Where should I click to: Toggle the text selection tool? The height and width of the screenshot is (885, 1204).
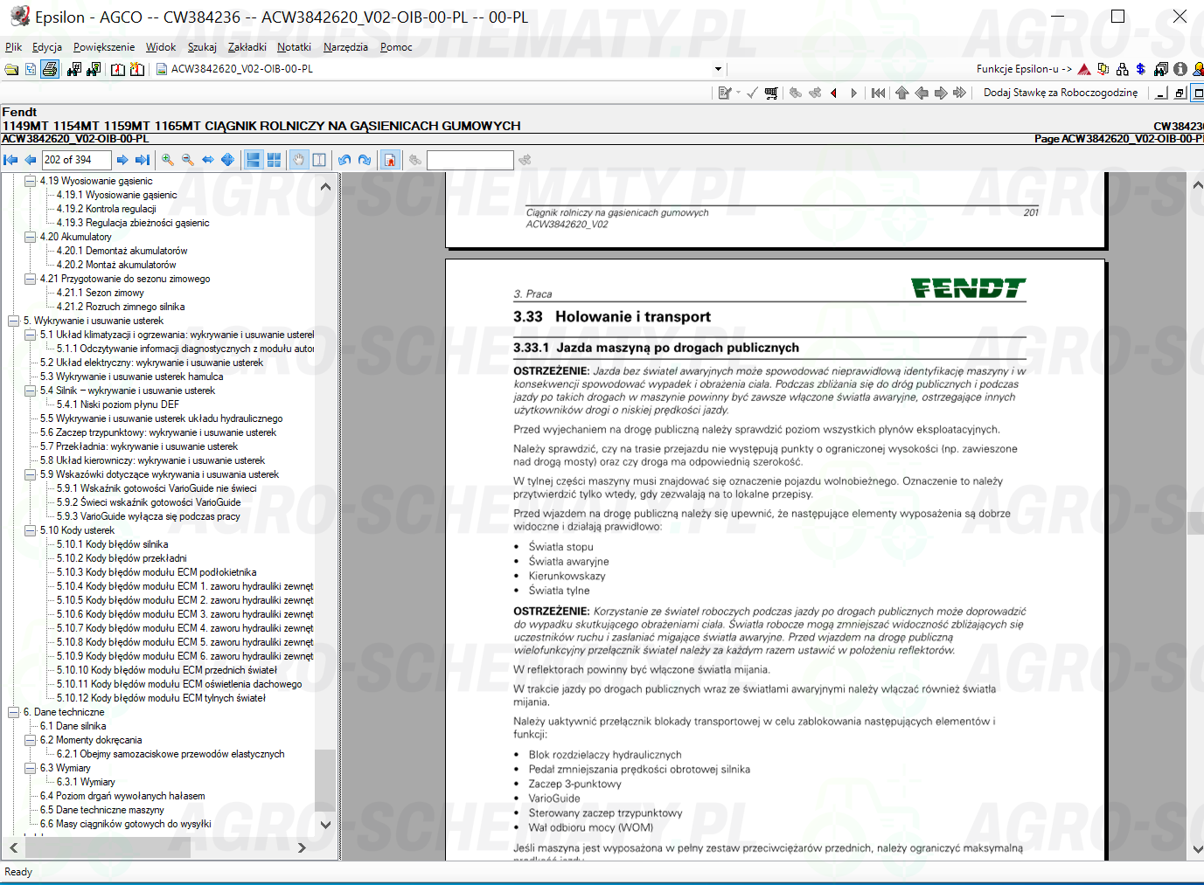click(319, 160)
